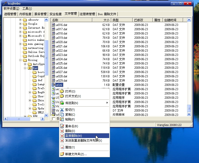
Task: Click the New Folder icon in context menu
Action: click(62, 154)
